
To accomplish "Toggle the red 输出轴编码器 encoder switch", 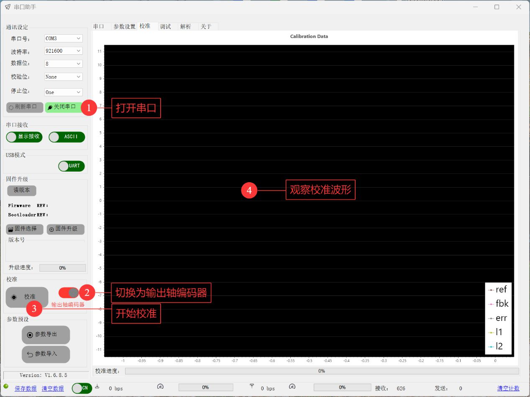I will point(69,293).
